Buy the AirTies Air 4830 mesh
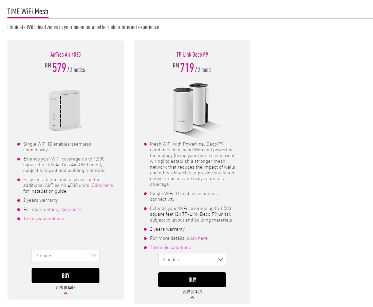 65,275
